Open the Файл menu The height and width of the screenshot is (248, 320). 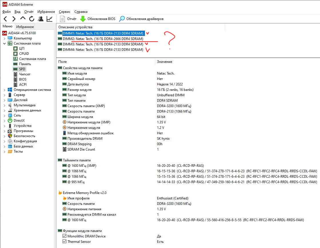click(7, 12)
